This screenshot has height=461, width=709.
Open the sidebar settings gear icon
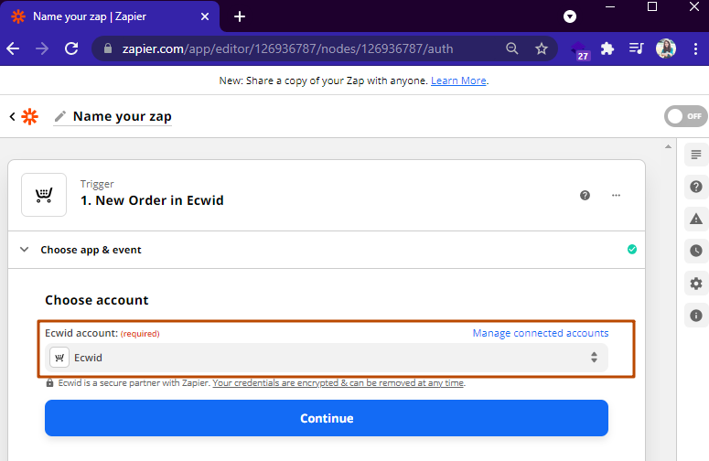696,284
